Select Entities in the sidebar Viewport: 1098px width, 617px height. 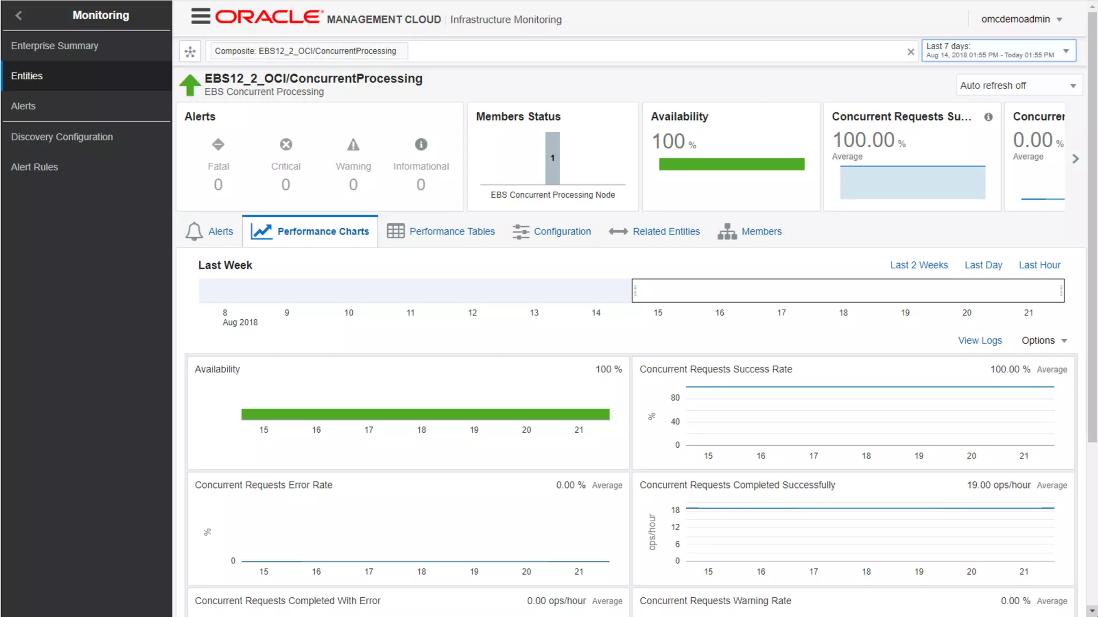[86, 76]
